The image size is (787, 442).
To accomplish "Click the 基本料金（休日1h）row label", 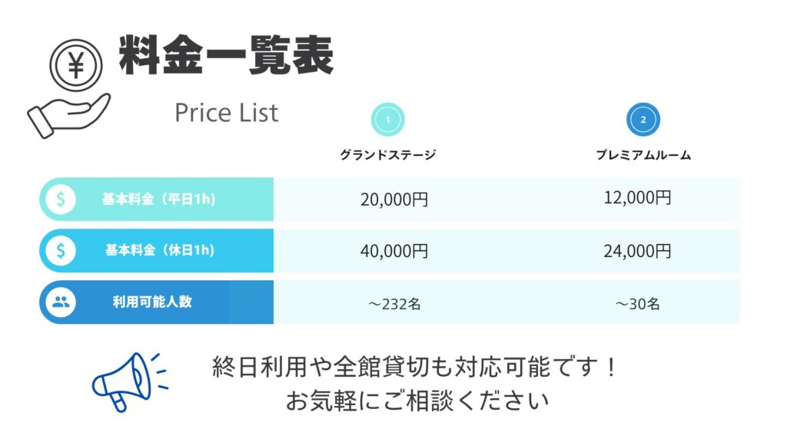I will pos(160,250).
